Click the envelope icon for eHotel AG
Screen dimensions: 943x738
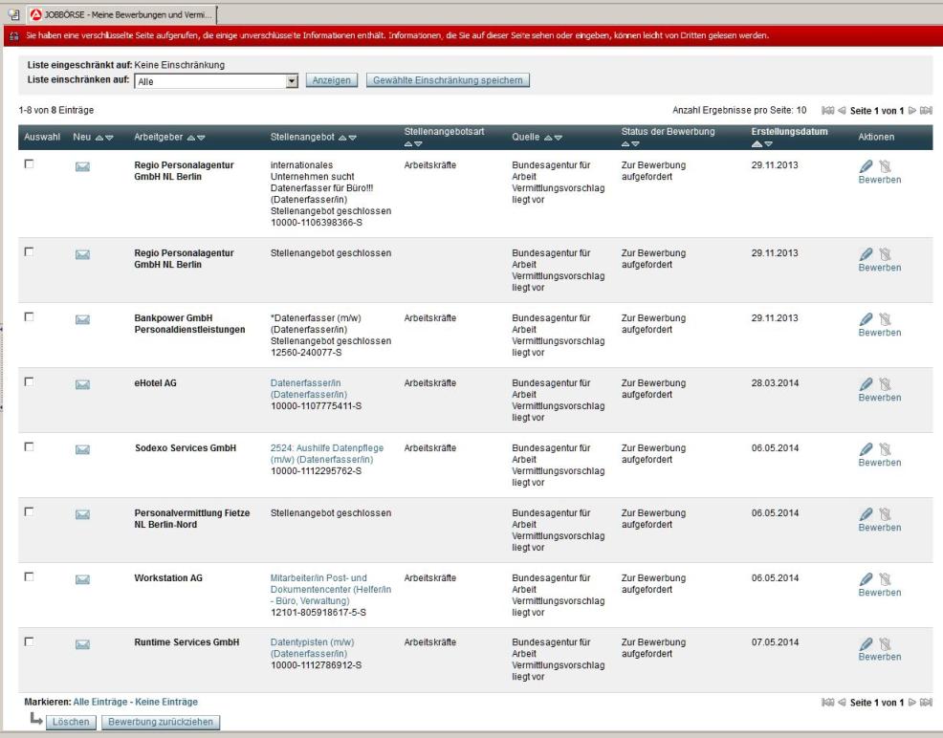(x=82, y=384)
